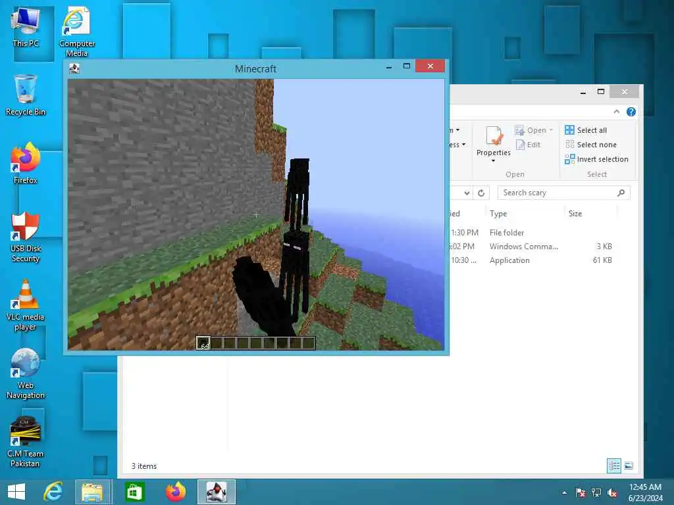
Task: Sort by Size column header
Action: tap(575, 214)
